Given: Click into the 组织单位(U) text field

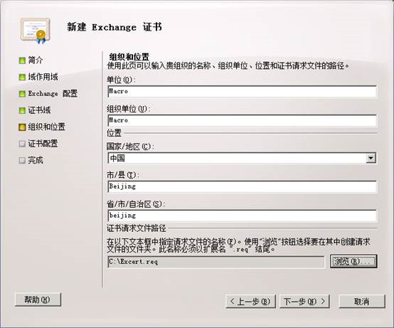Looking at the screenshot, I should [243, 120].
